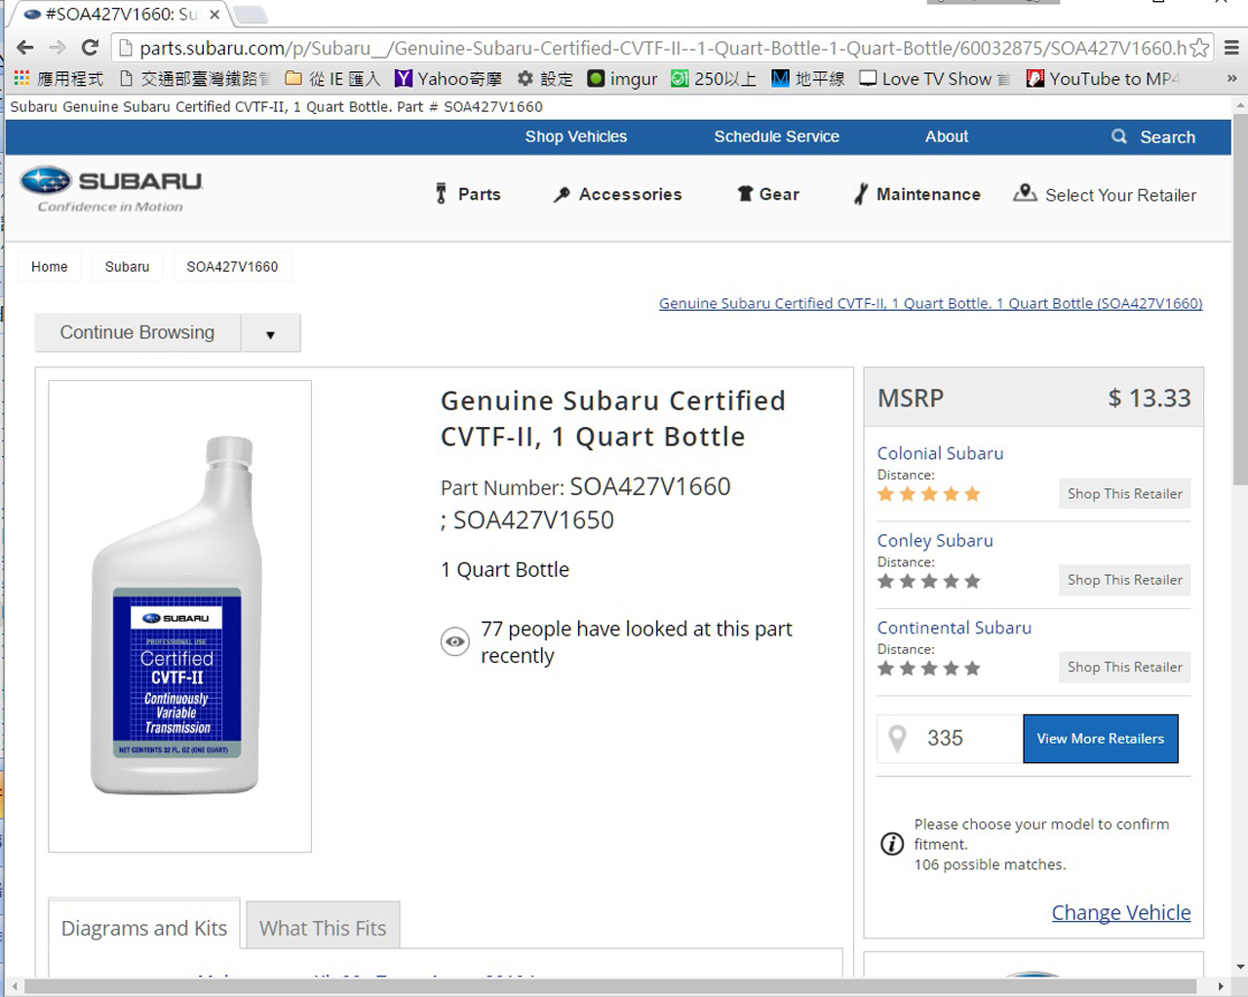
Task: Show more bookmarks with chevron
Action: tap(1231, 78)
